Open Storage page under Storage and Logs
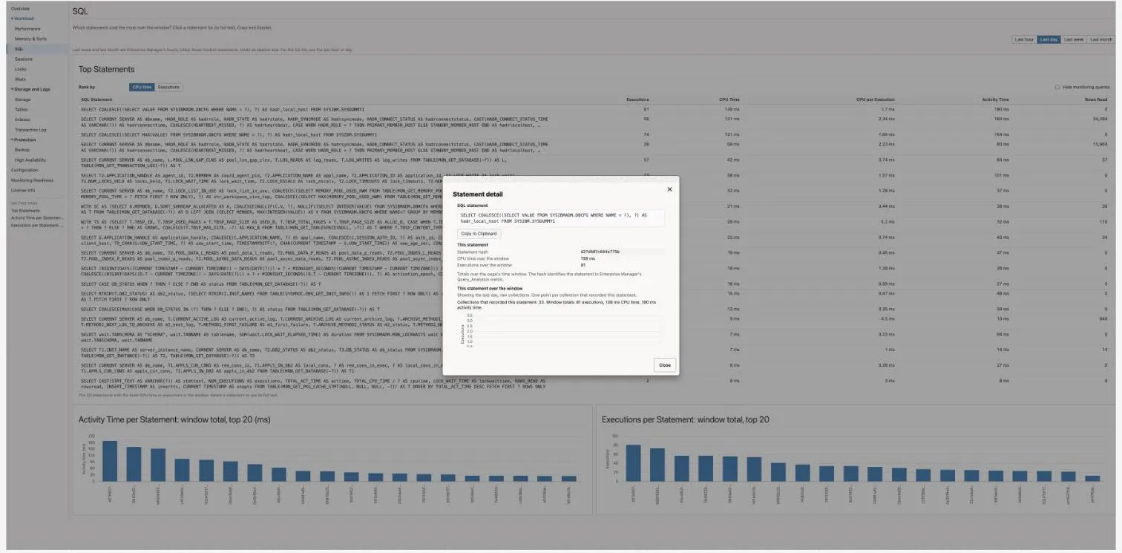 (23, 99)
